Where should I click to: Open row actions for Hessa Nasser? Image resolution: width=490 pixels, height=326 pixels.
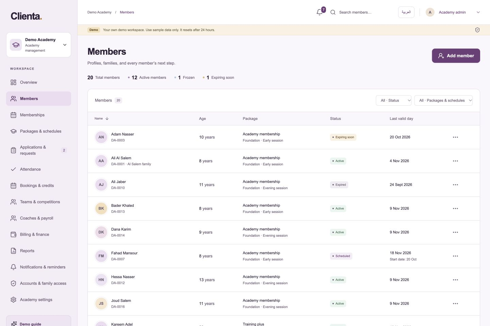(455, 280)
